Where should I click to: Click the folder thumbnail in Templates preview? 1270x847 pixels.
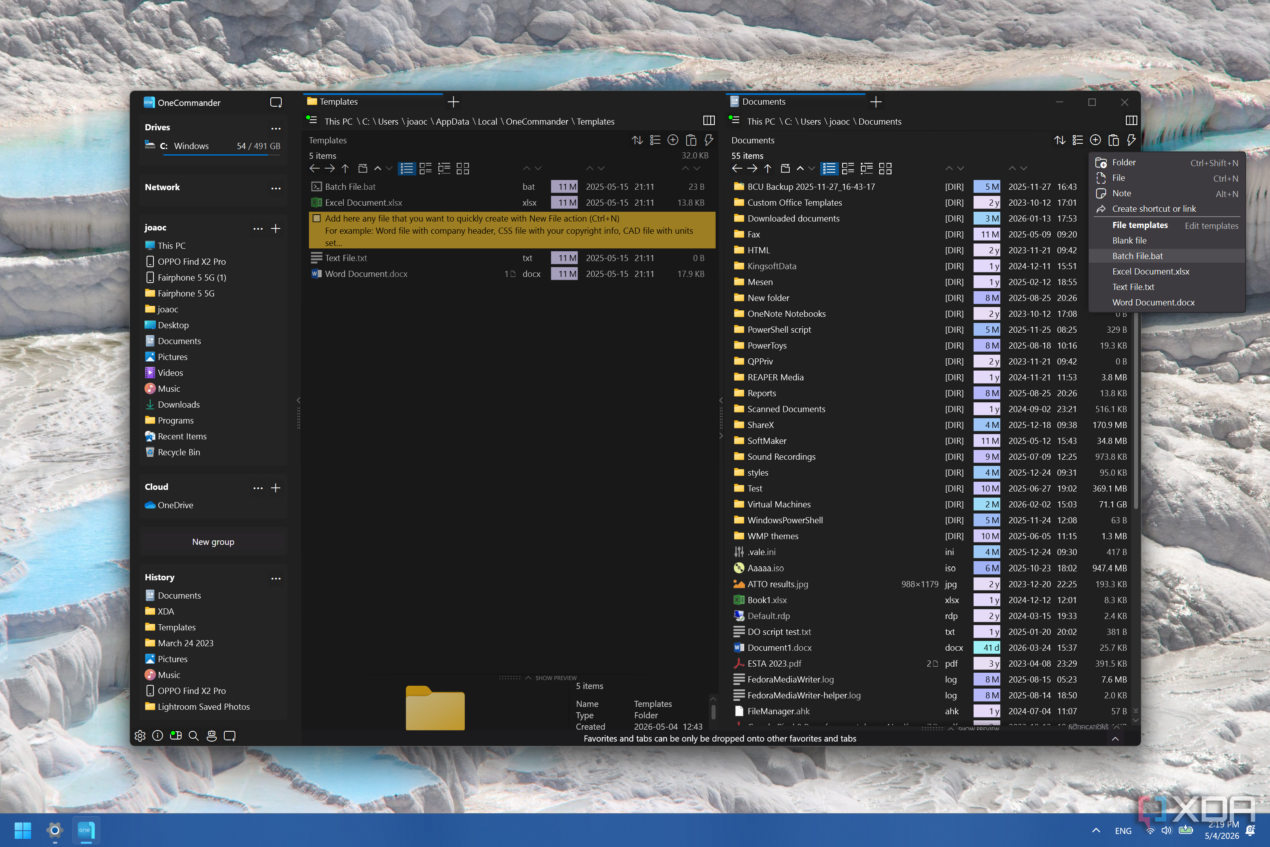pyautogui.click(x=435, y=708)
